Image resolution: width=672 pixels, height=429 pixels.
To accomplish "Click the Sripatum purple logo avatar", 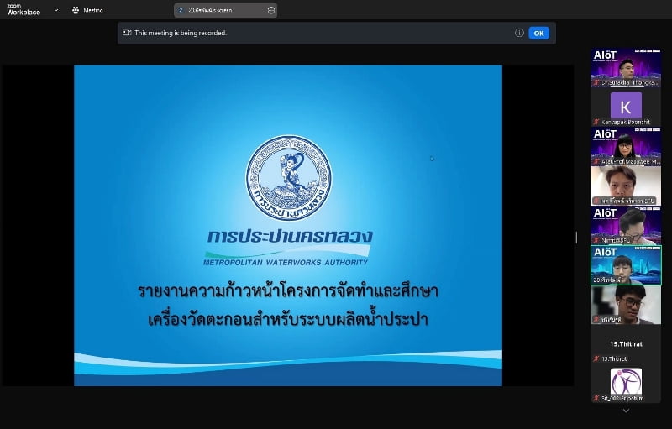I will tap(626, 381).
